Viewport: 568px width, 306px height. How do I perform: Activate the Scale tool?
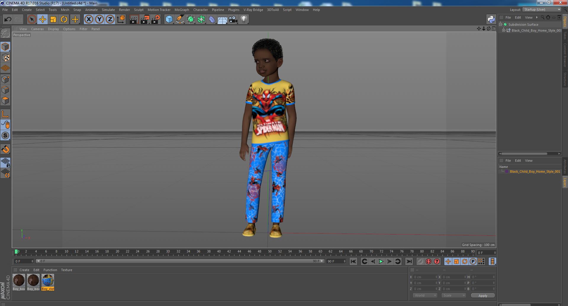[x=53, y=20]
